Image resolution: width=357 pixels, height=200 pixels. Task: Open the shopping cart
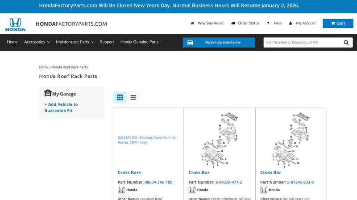coord(338,24)
